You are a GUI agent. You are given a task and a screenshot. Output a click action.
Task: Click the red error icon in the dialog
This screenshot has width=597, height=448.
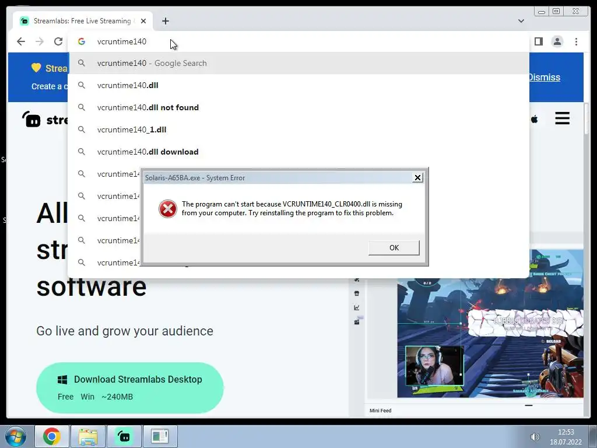(x=167, y=209)
